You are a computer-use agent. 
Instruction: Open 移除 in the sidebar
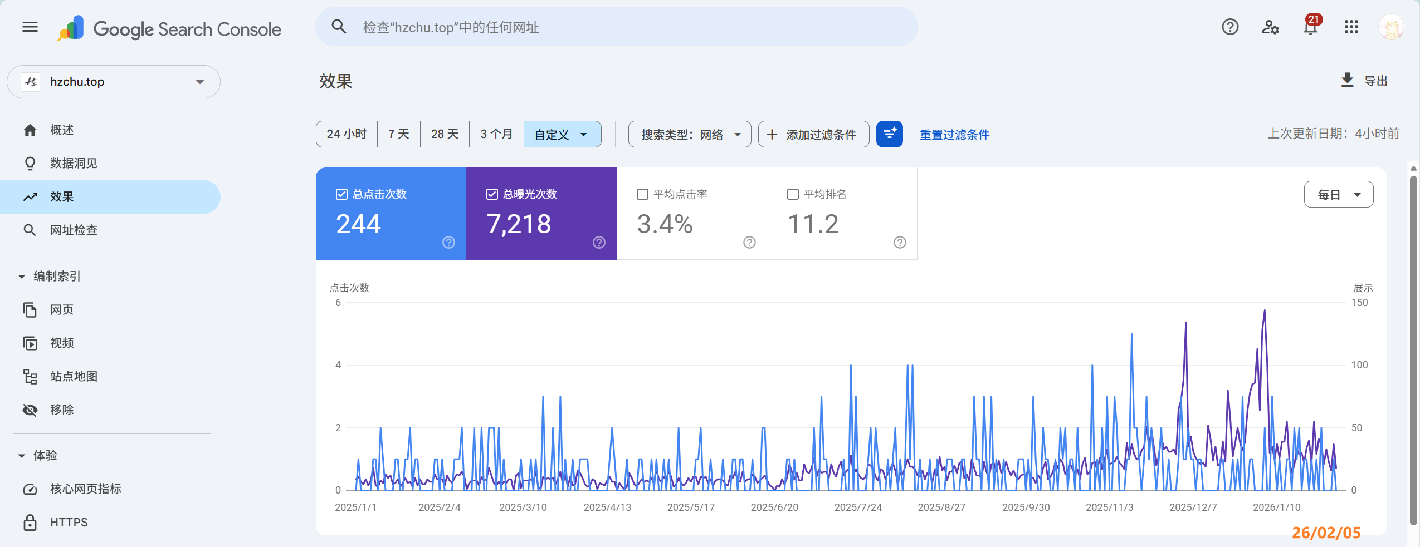click(110, 410)
